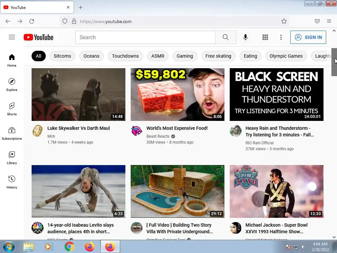Open Explore in the sidebar
Image resolution: width=337 pixels, height=253 pixels.
point(12,85)
